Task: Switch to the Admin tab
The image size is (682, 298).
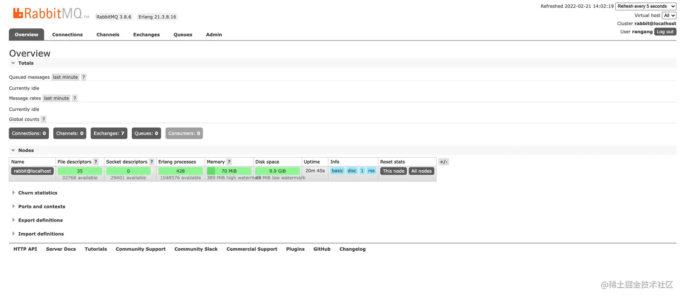Action: [x=214, y=35]
